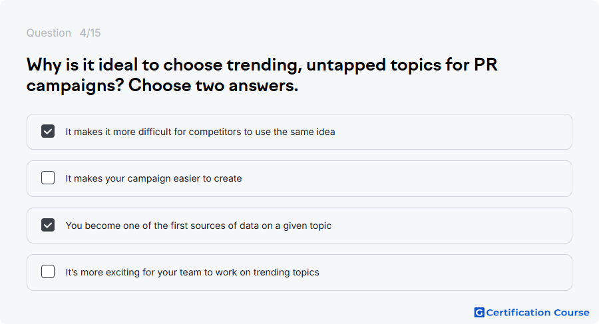Screen dimensions: 599x324
Task: Tick the "more exciting for your team" checkbox
Action: (48, 271)
